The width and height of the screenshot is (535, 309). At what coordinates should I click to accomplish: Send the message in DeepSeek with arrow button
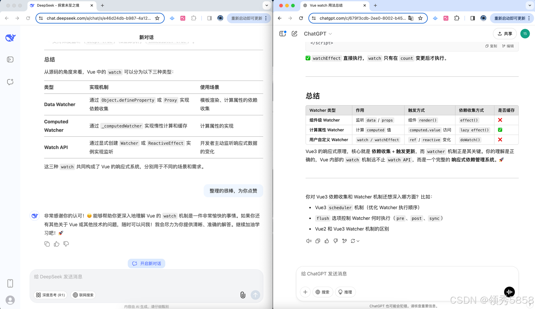tap(255, 295)
